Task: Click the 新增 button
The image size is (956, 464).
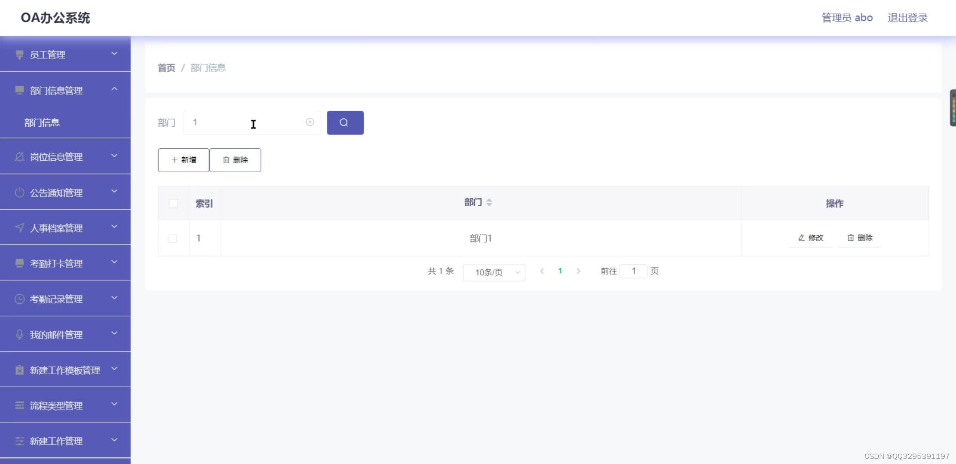Action: pos(184,160)
